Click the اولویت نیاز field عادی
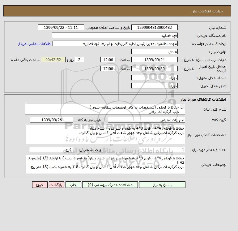The image size is (238, 231). [154, 52]
